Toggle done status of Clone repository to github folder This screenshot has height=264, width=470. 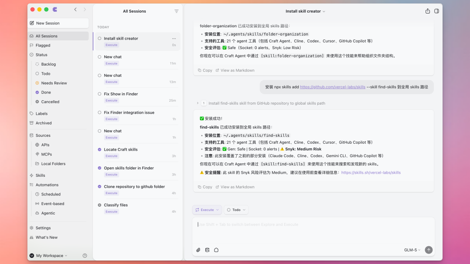[x=100, y=187]
